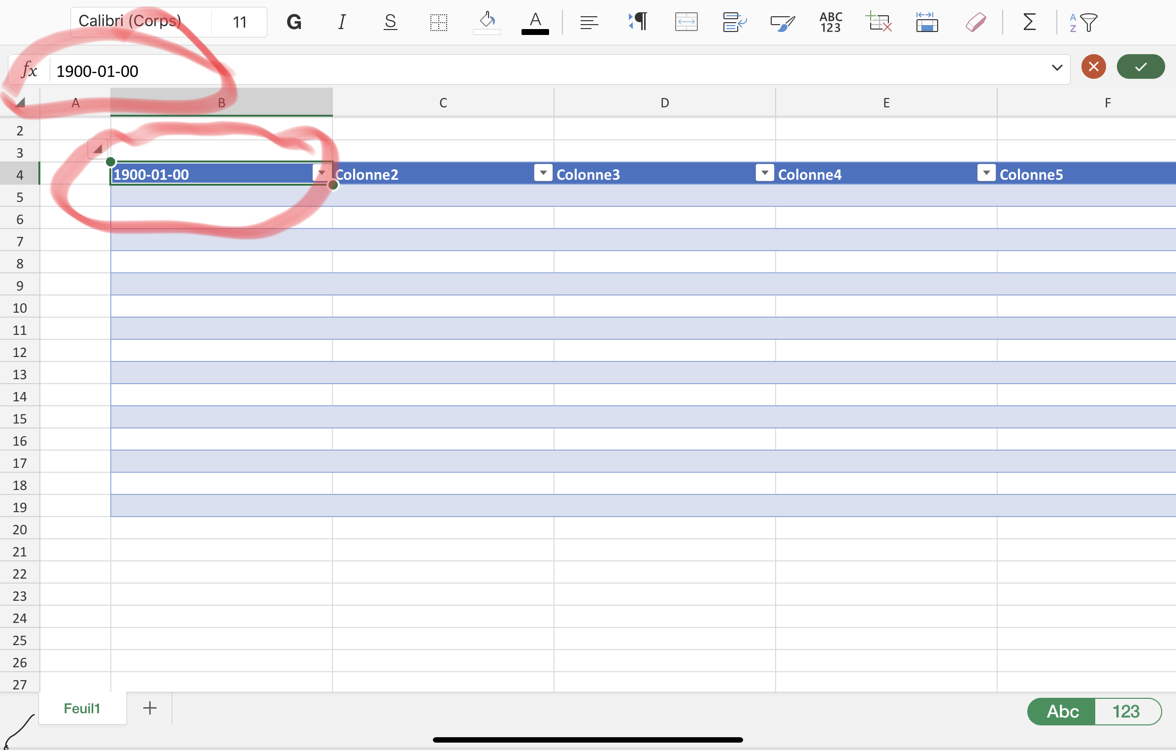The width and height of the screenshot is (1176, 750).
Task: Add a new sheet with plus button
Action: (150, 708)
